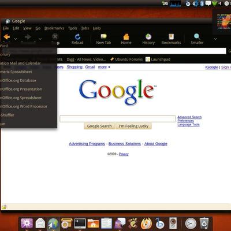
Task: Follow the Business Solutions link
Action: coord(125,144)
